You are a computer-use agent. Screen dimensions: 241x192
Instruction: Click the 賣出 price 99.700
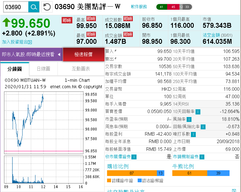coord(164,59)
